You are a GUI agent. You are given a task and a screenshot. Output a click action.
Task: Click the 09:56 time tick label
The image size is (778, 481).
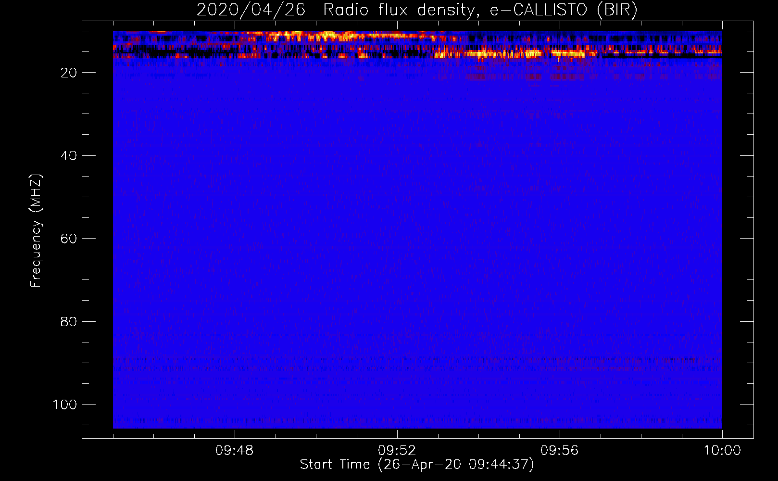pyautogui.click(x=559, y=451)
